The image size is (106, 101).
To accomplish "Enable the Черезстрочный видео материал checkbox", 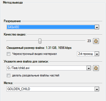I will click(8, 54).
